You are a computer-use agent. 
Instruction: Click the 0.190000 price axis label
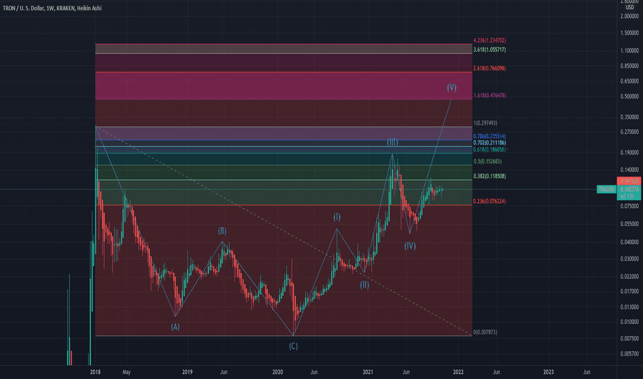(x=629, y=152)
